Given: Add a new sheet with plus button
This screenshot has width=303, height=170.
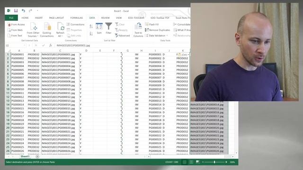Looking at the screenshot, I should coord(37,156).
